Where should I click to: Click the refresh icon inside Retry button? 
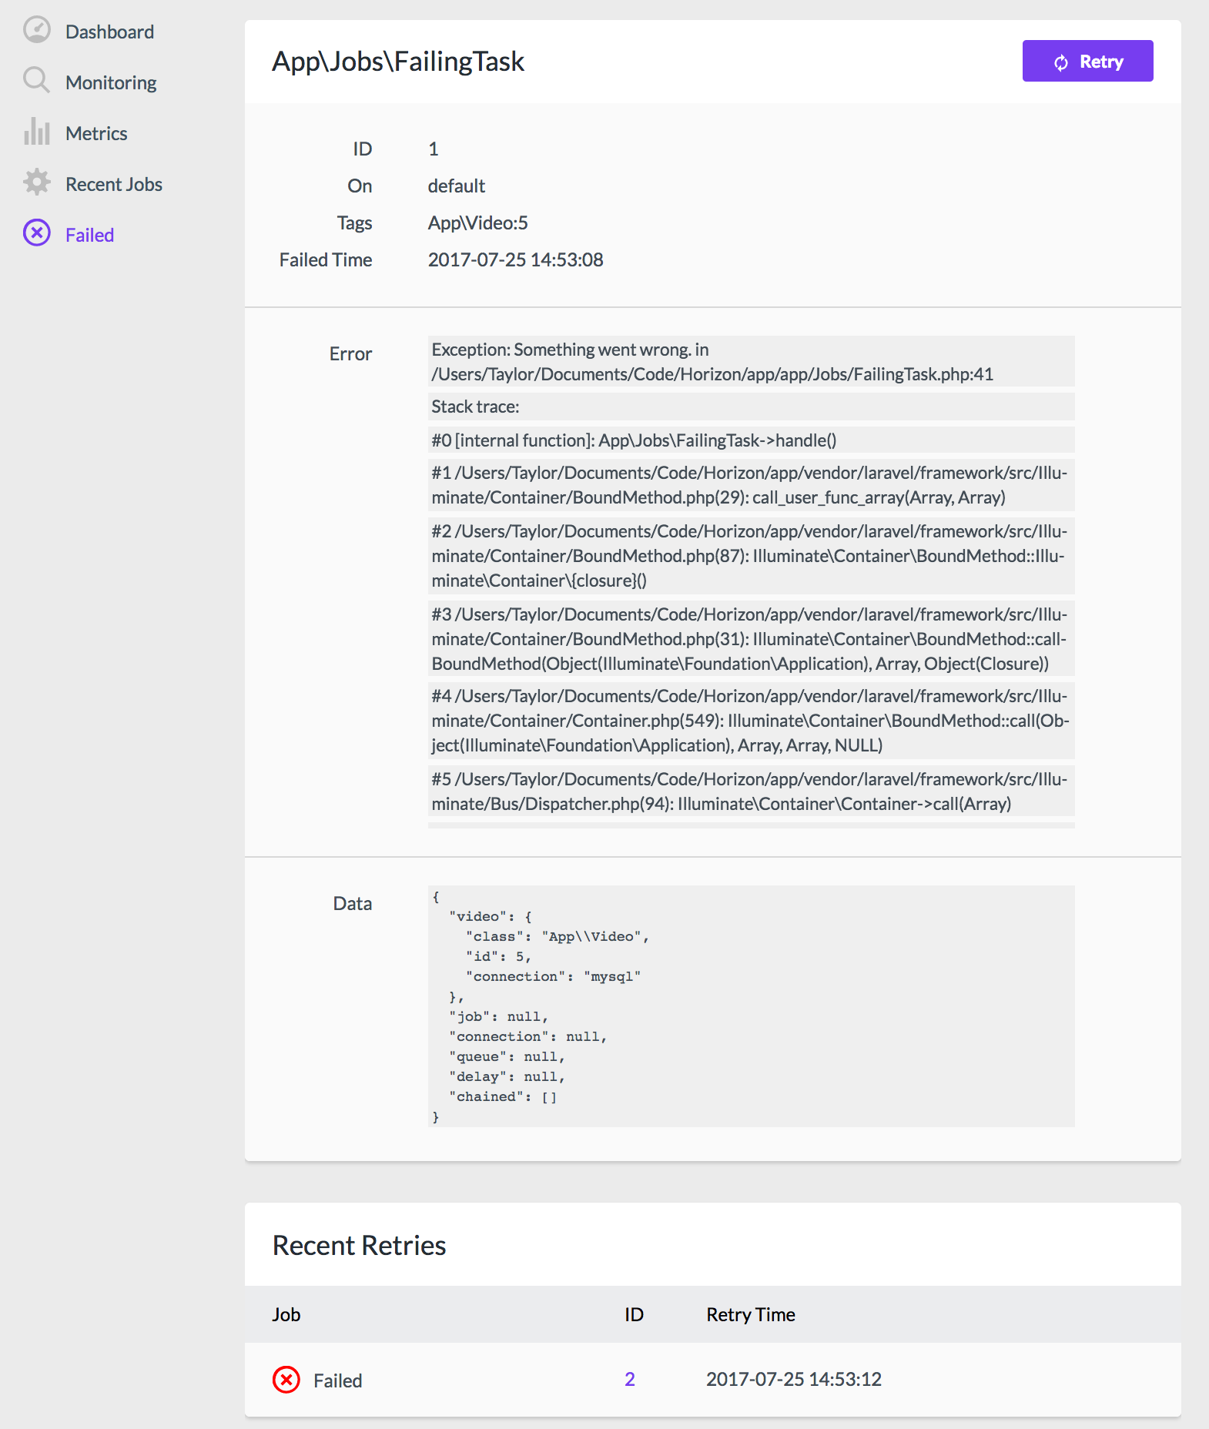(1061, 62)
